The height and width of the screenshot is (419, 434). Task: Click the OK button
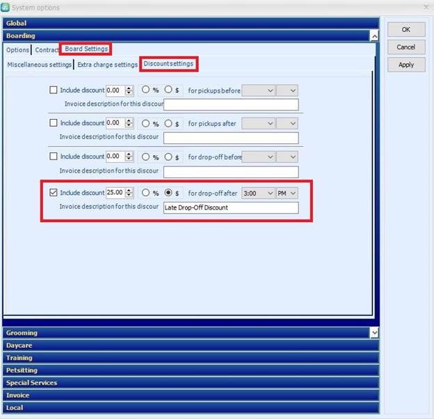[x=406, y=29]
